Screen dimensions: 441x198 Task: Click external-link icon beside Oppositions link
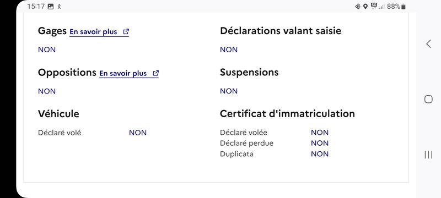(156, 73)
